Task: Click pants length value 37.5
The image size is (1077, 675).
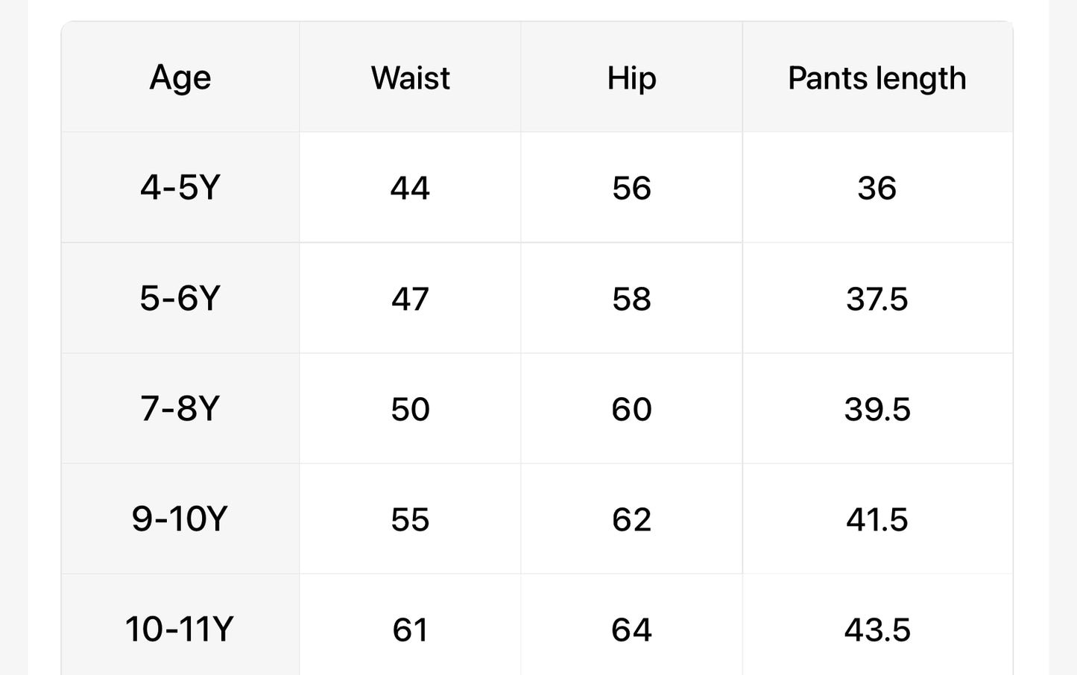Action: click(x=877, y=299)
